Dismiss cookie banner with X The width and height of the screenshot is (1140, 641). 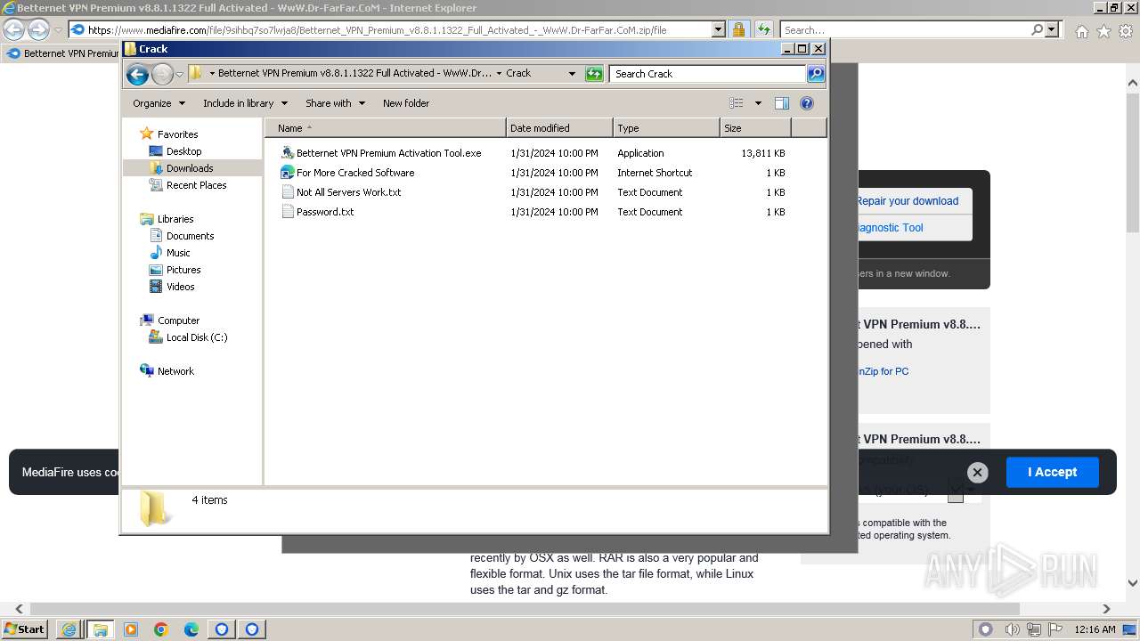click(977, 473)
